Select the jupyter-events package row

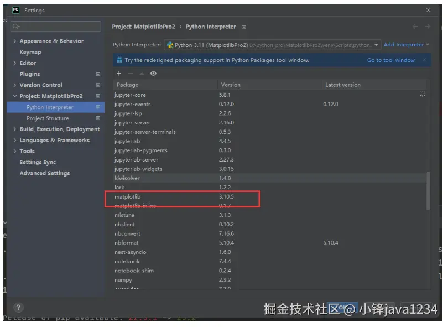[269, 105]
